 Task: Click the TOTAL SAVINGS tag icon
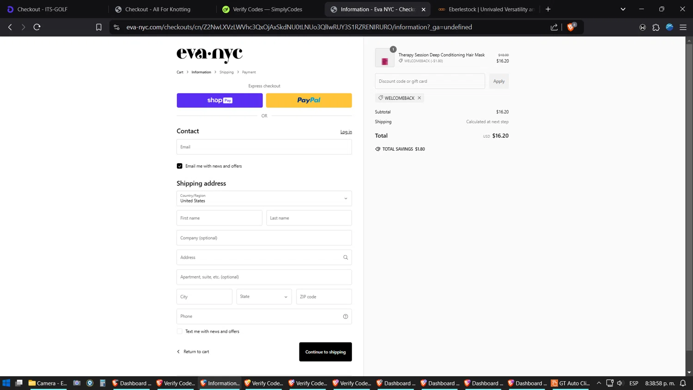point(378,149)
